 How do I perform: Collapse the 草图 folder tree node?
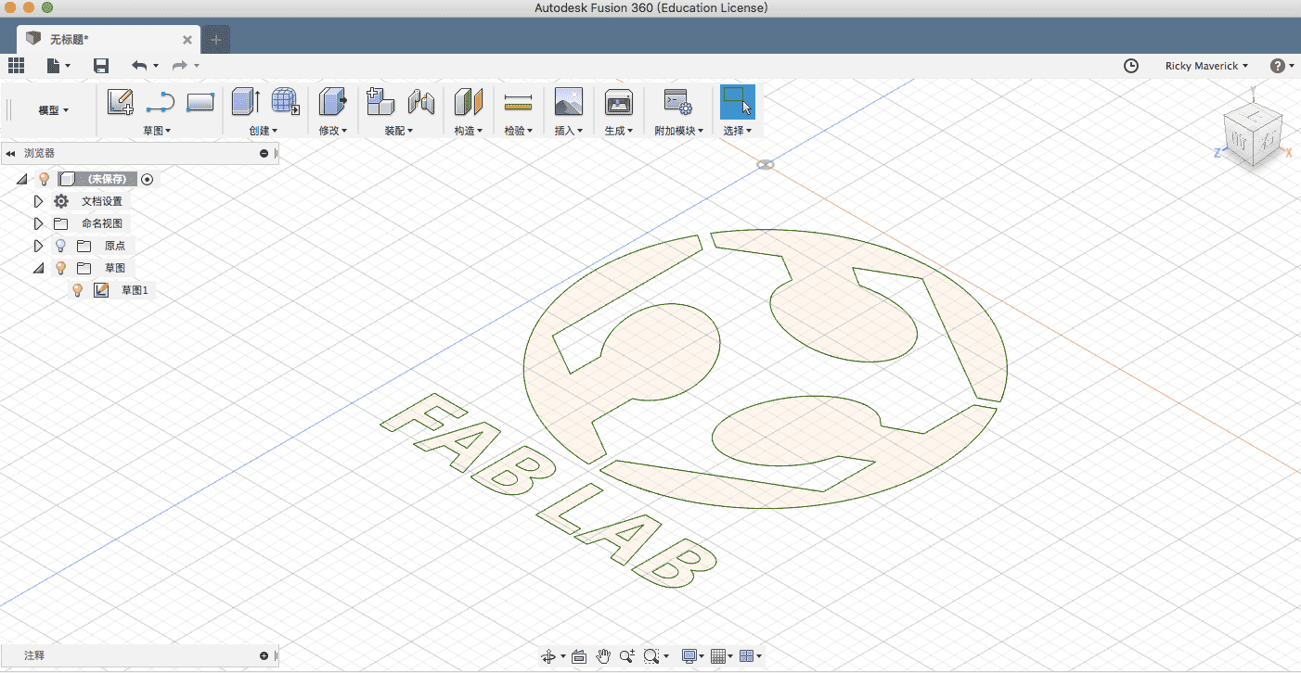tap(38, 268)
